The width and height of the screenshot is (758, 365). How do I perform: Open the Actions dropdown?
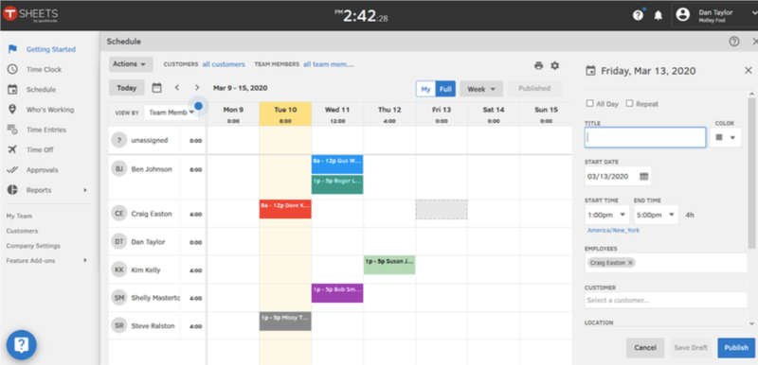point(130,64)
